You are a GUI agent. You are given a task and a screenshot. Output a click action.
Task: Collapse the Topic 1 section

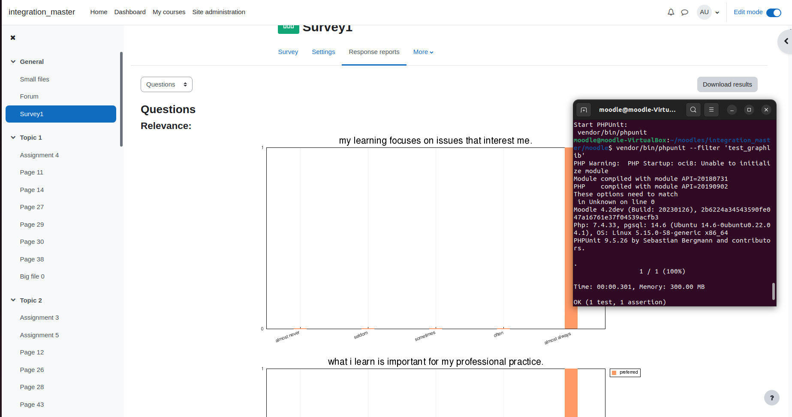[13, 138]
